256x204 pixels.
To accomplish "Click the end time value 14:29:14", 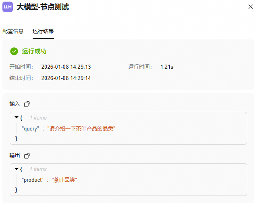I will [66, 78].
